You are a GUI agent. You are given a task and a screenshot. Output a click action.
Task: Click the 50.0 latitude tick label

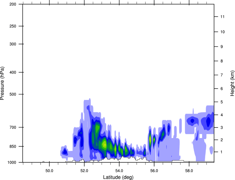pos(49,171)
